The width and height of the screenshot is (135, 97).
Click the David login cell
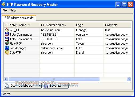tap(80, 53)
